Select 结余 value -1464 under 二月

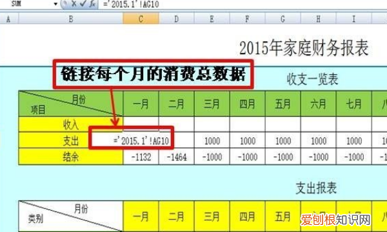[x=176, y=157]
